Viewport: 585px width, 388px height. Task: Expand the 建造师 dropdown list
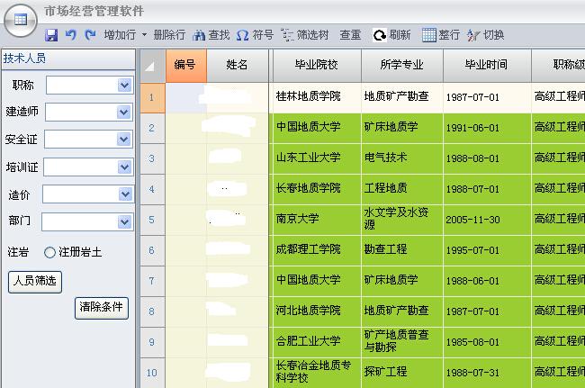tap(124, 113)
